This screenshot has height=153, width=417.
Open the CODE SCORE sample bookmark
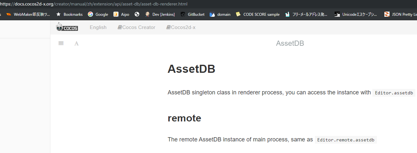coord(258,14)
